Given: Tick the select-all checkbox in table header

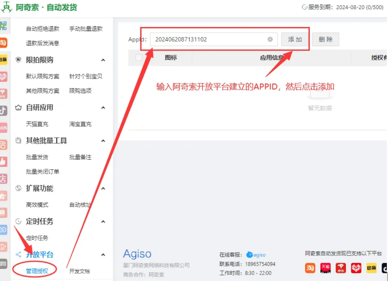Looking at the screenshot, I should coord(139,58).
